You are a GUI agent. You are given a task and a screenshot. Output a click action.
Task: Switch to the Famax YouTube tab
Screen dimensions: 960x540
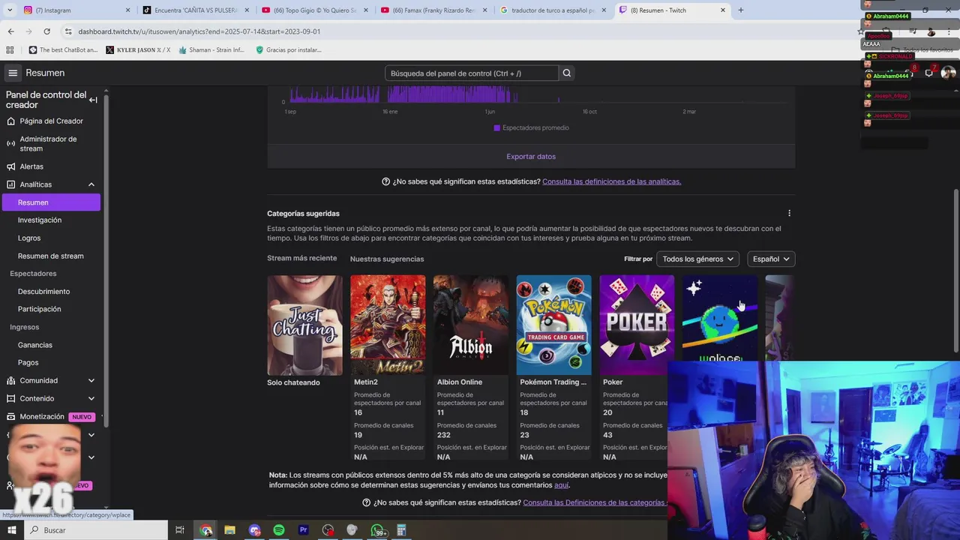click(x=433, y=10)
